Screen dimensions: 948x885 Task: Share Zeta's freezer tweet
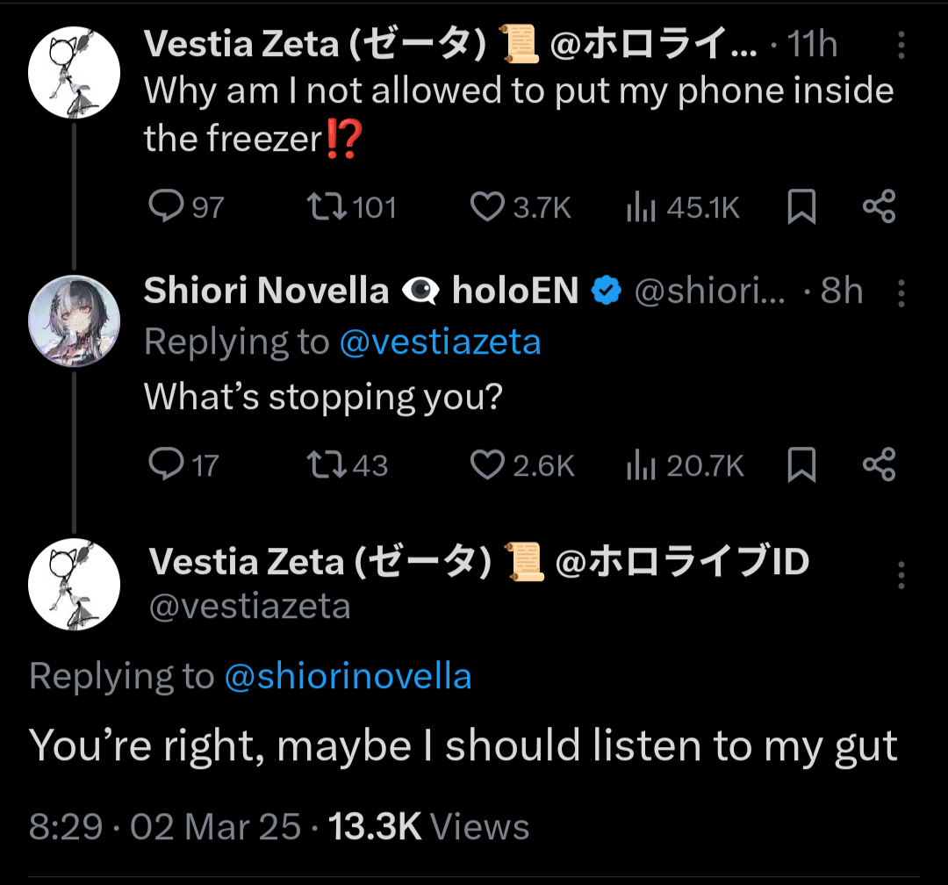879,207
